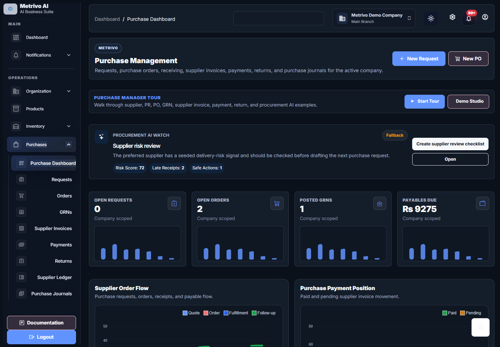Click the Organization building icon

(x=16, y=91)
